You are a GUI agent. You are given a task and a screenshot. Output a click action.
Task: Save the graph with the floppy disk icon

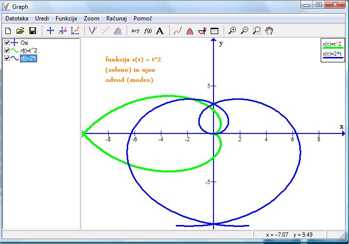(x=33, y=31)
